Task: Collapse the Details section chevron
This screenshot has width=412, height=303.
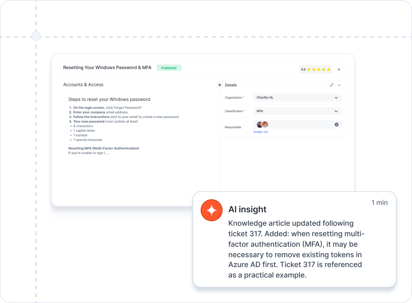Action: [340, 85]
